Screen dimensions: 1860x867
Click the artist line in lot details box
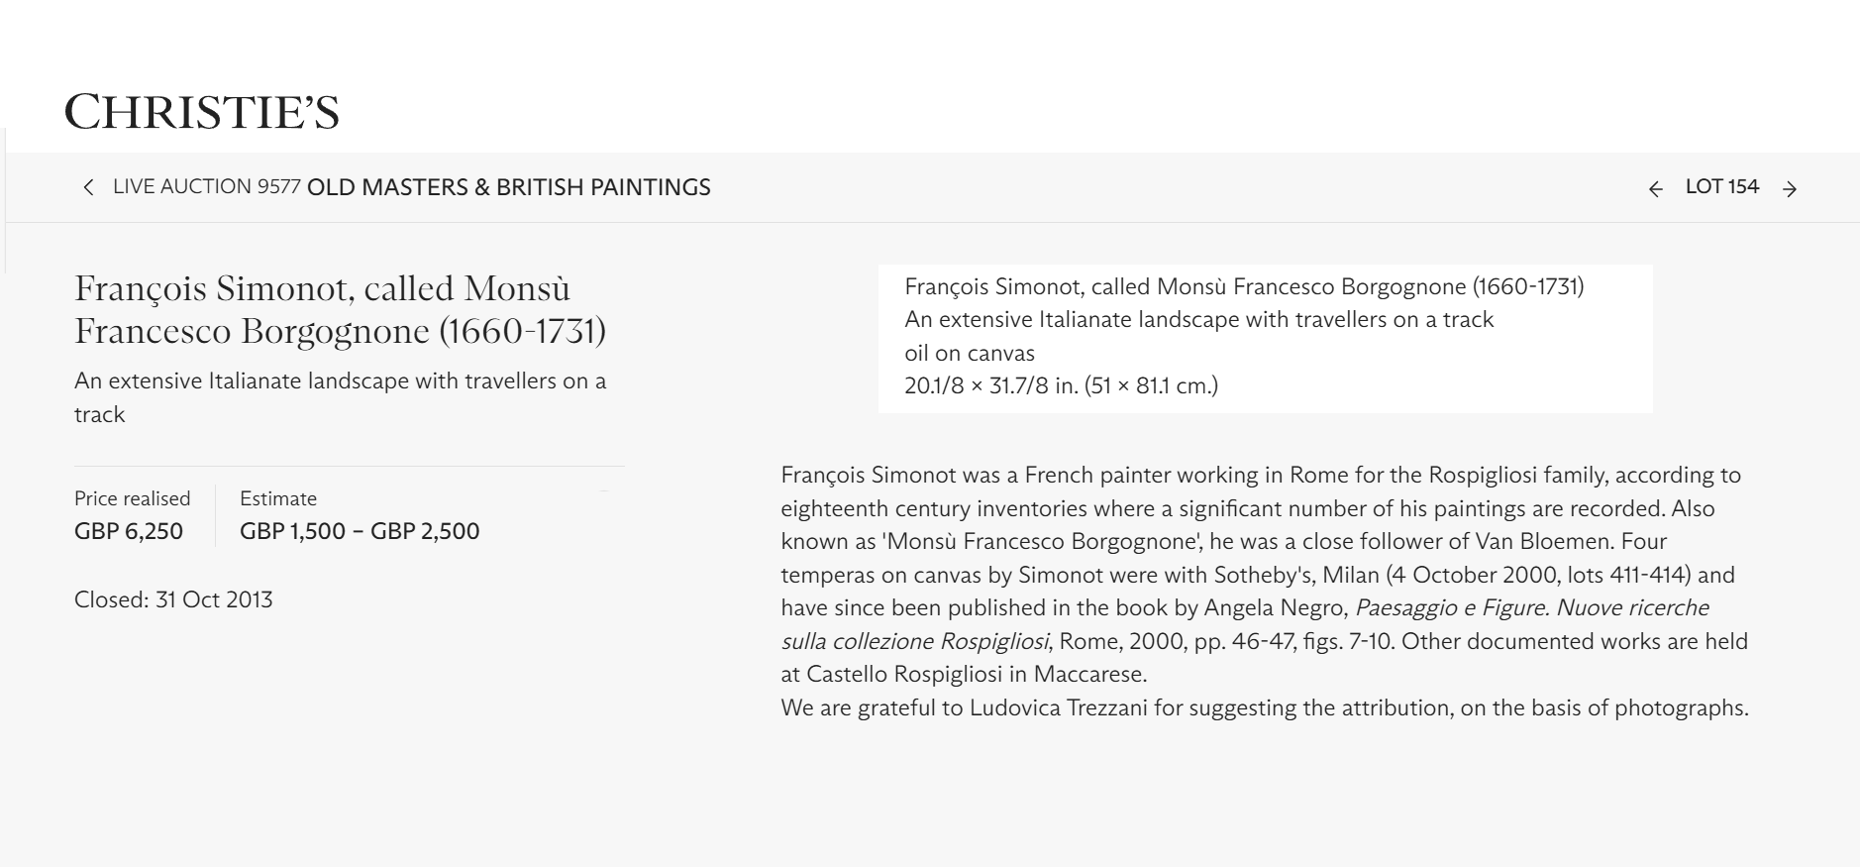tap(1244, 286)
